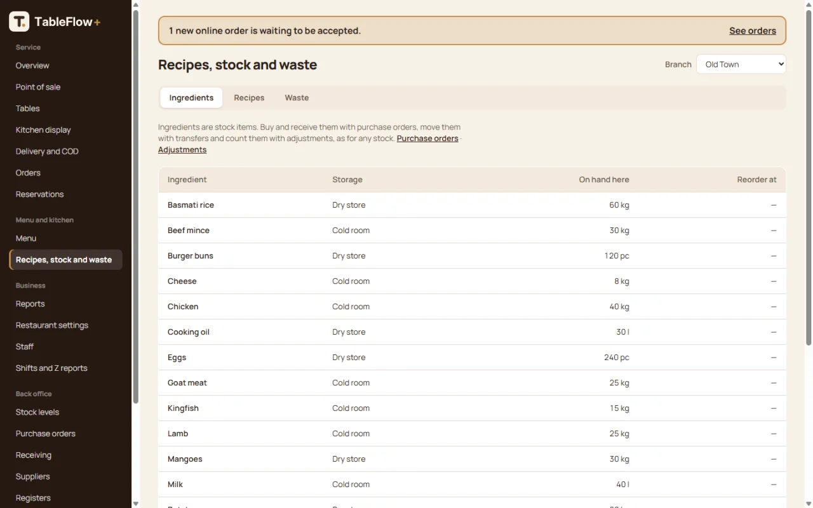
Task: Click the Cheese ingredient row
Action: coord(472,281)
